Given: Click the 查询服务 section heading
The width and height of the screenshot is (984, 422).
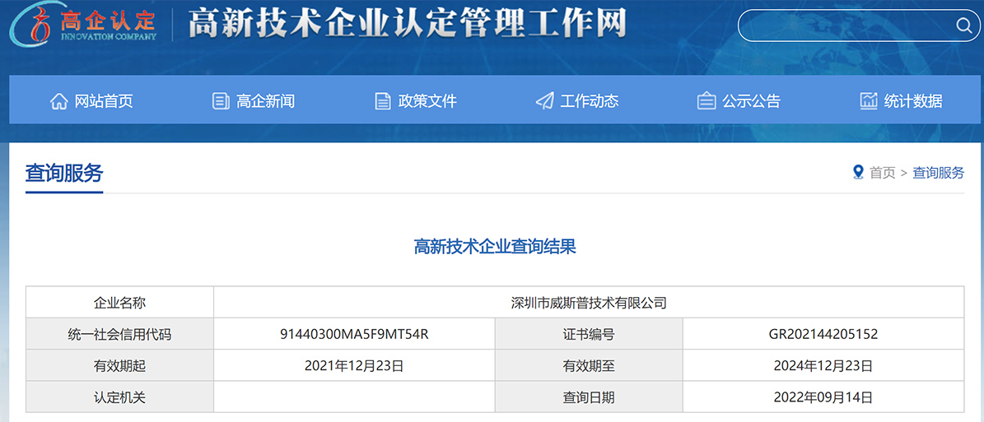Looking at the screenshot, I should (64, 173).
